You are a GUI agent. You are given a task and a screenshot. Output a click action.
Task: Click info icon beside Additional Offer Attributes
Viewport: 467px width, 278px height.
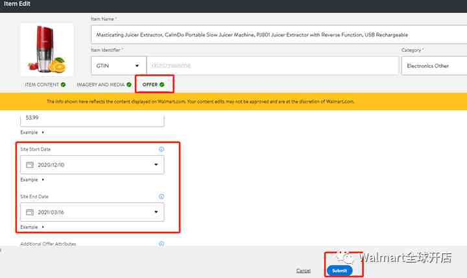click(161, 244)
